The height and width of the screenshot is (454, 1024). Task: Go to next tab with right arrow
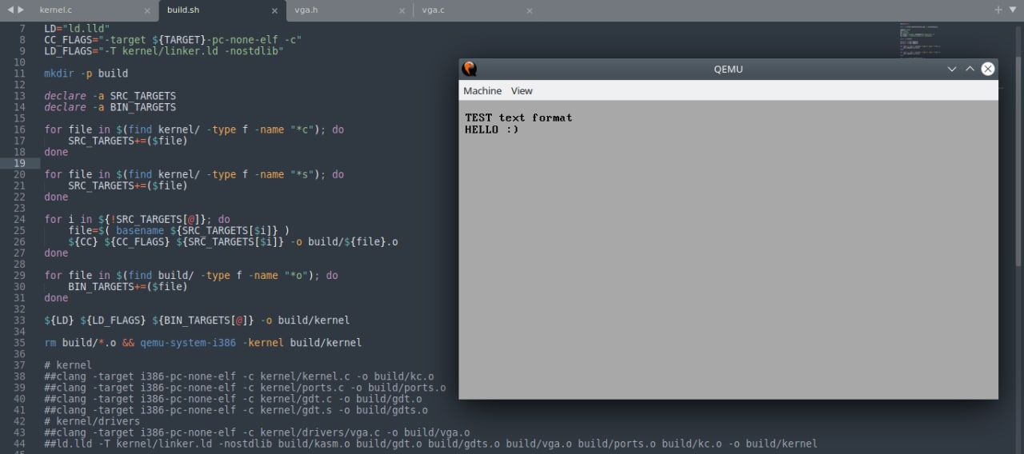tap(21, 10)
